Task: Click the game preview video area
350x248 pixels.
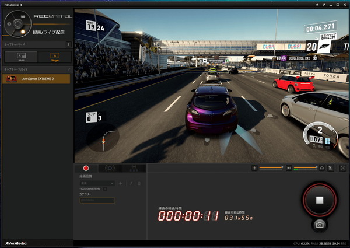Action: click(211, 86)
